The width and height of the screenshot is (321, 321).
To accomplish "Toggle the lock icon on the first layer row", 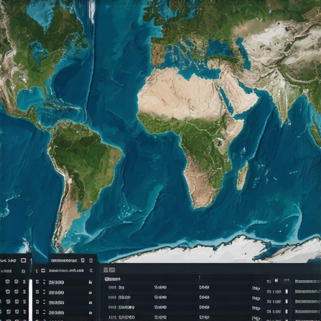I will [x=90, y=282].
